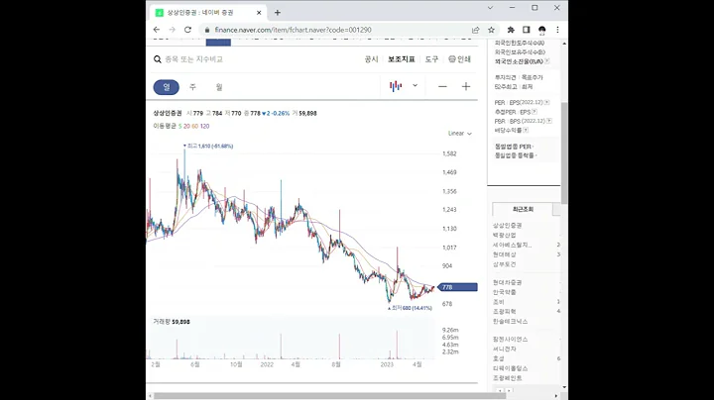The image size is (714, 400).
Task: Open 한솔테크닉스 in recent list
Action: pos(511,322)
